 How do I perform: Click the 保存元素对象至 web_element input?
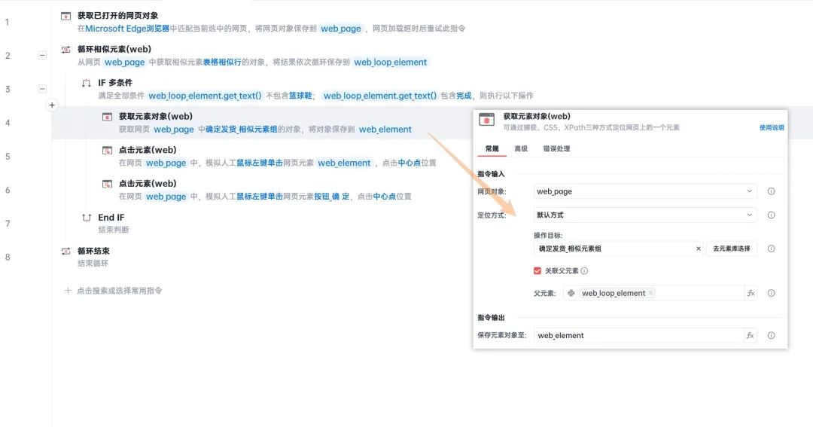pos(638,336)
